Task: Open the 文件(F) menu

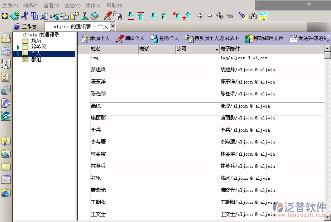Action: coord(10,5)
